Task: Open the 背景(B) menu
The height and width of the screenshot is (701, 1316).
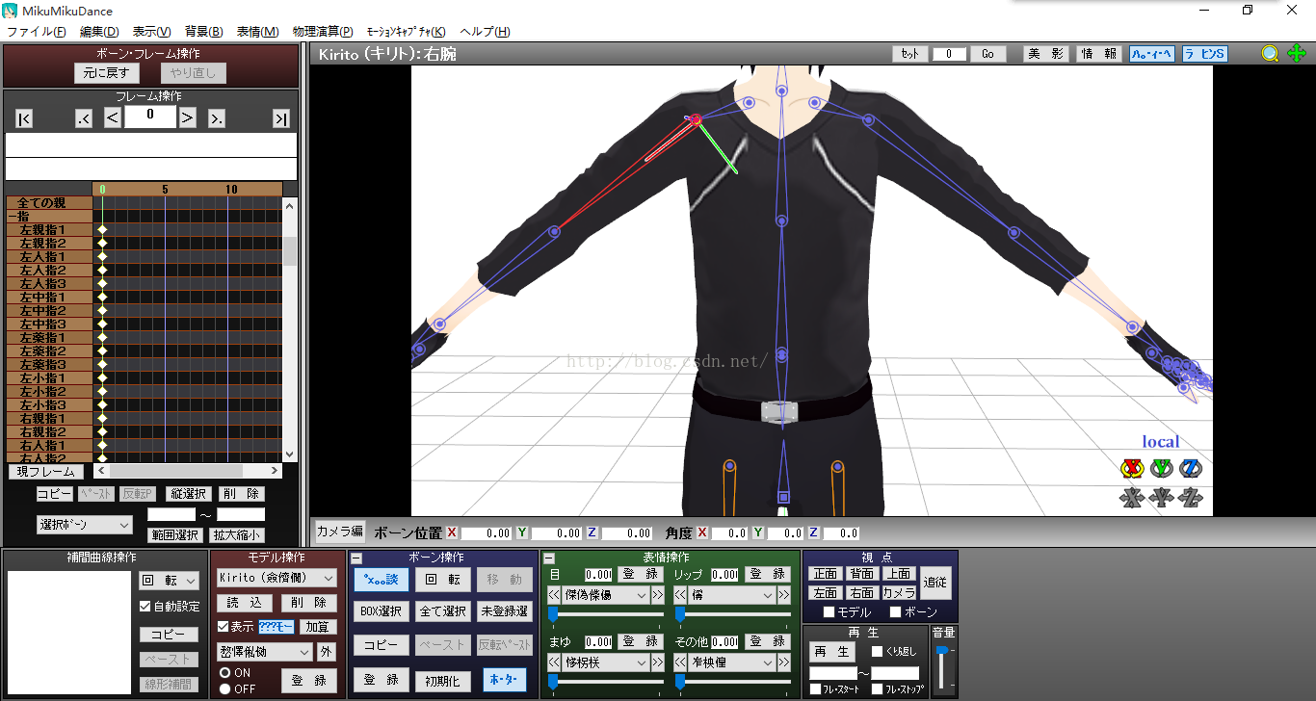Action: [x=203, y=32]
